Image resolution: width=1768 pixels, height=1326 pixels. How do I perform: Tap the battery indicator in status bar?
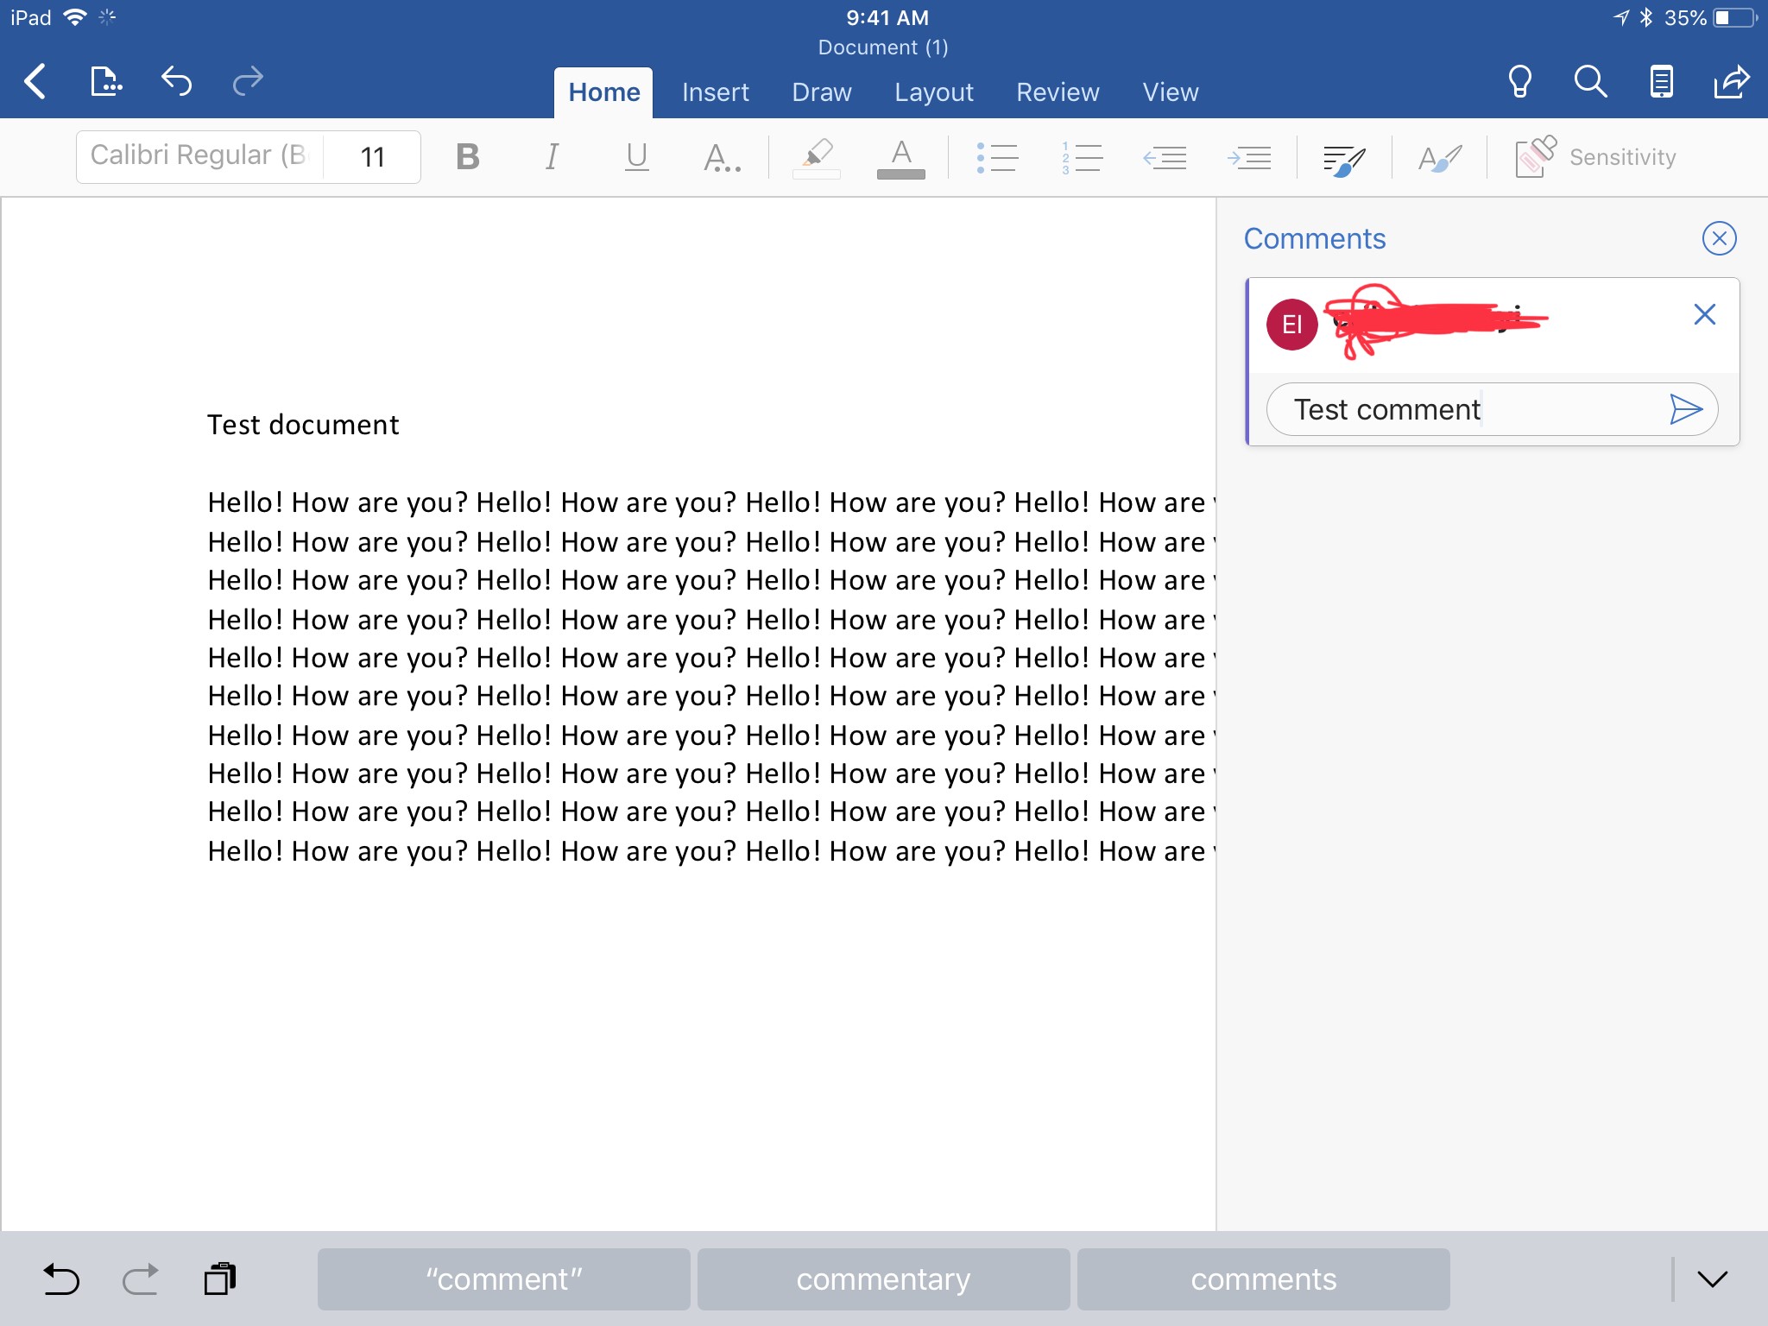click(1735, 17)
